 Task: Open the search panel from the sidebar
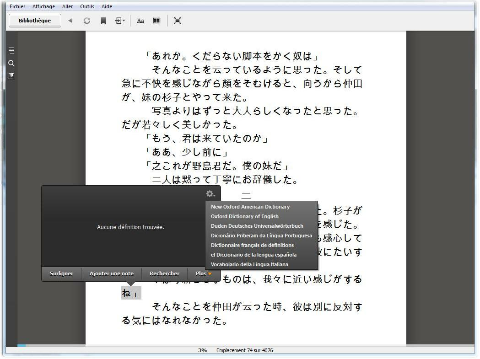coord(11,63)
